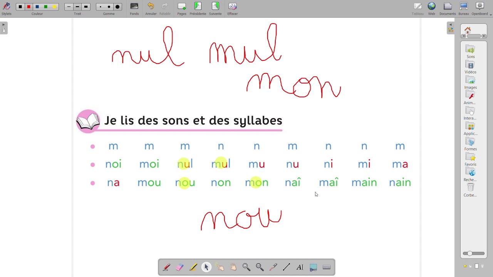
Task: Open the Images library folder
Action: tap(470, 83)
